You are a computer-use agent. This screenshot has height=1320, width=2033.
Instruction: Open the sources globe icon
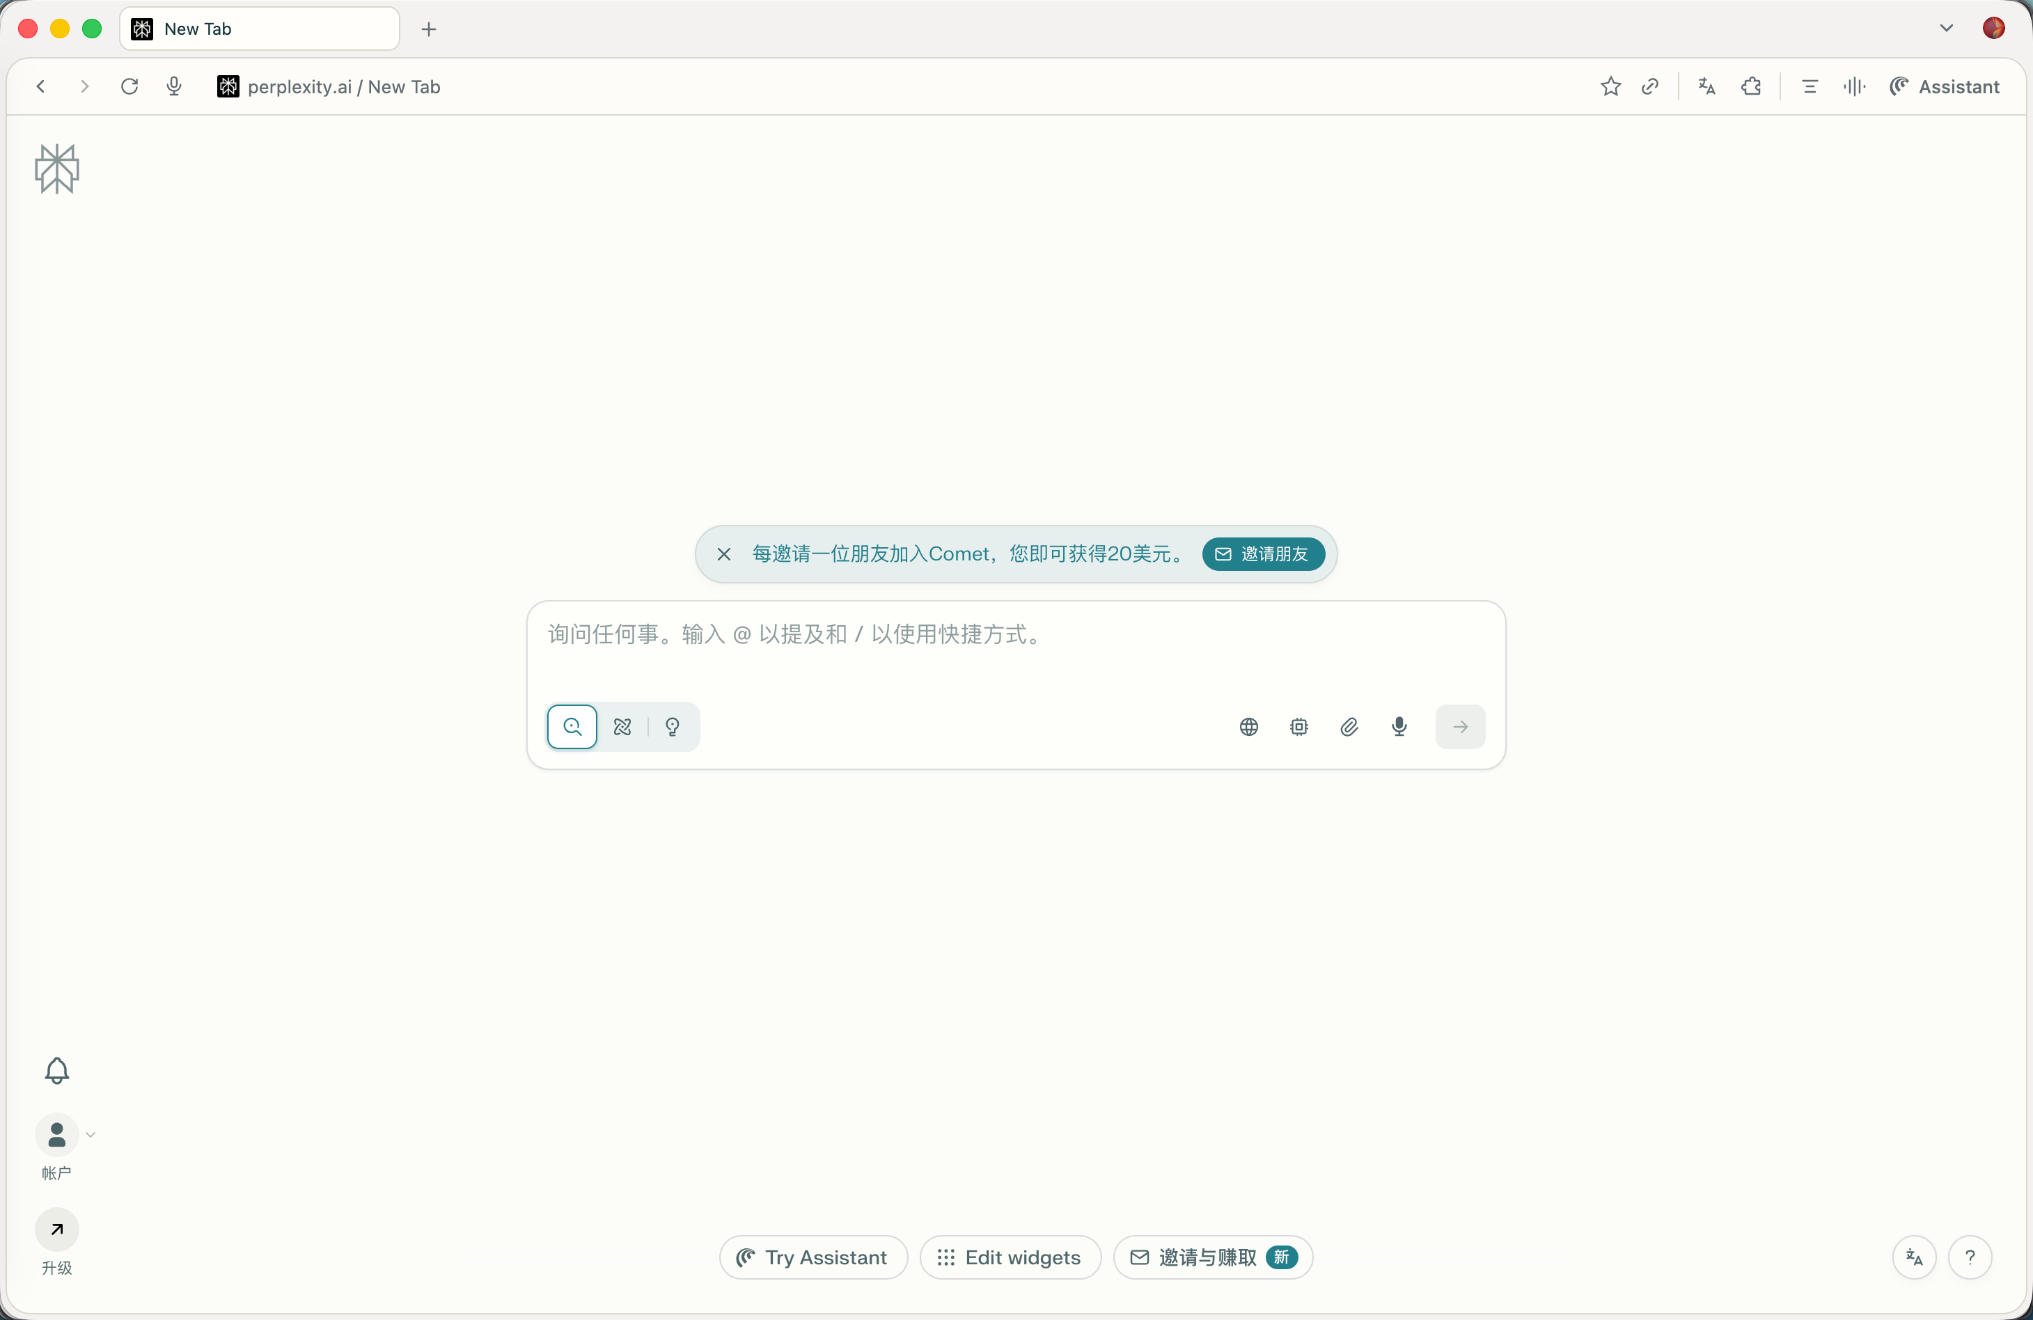click(1249, 727)
